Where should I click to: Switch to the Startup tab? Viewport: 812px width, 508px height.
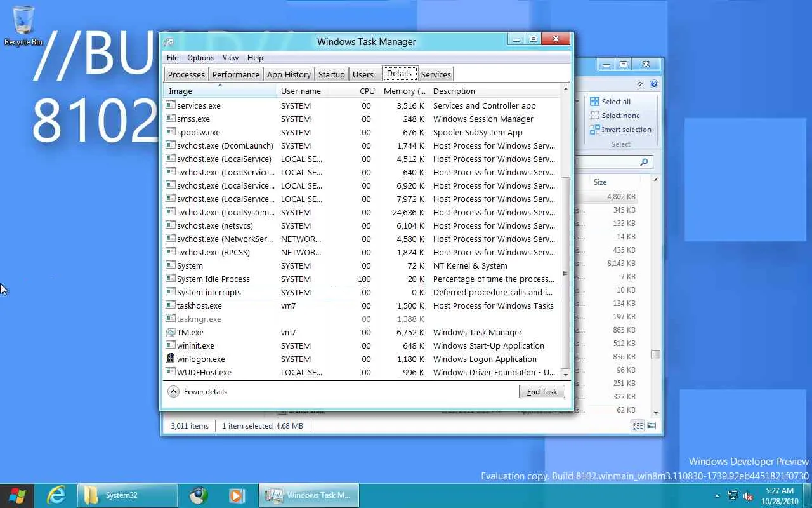pyautogui.click(x=332, y=74)
